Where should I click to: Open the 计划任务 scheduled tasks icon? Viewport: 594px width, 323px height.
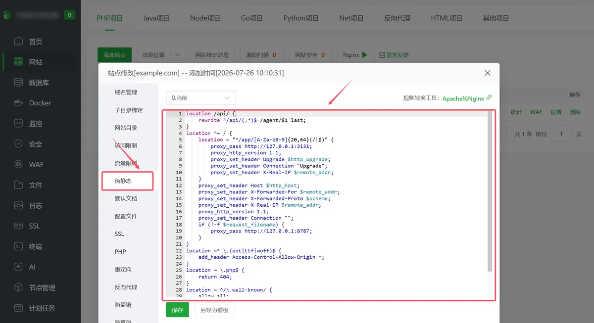19,308
